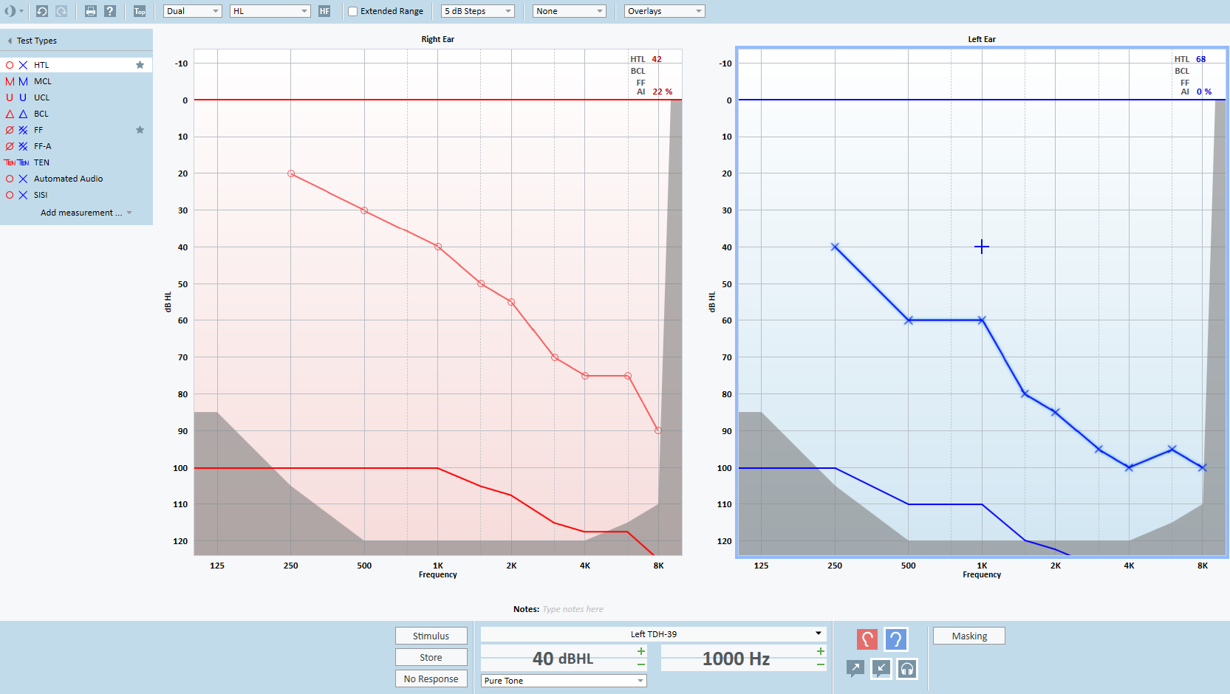The height and width of the screenshot is (694, 1230).
Task: Toggle the star next to HTL
Action: 140,65
